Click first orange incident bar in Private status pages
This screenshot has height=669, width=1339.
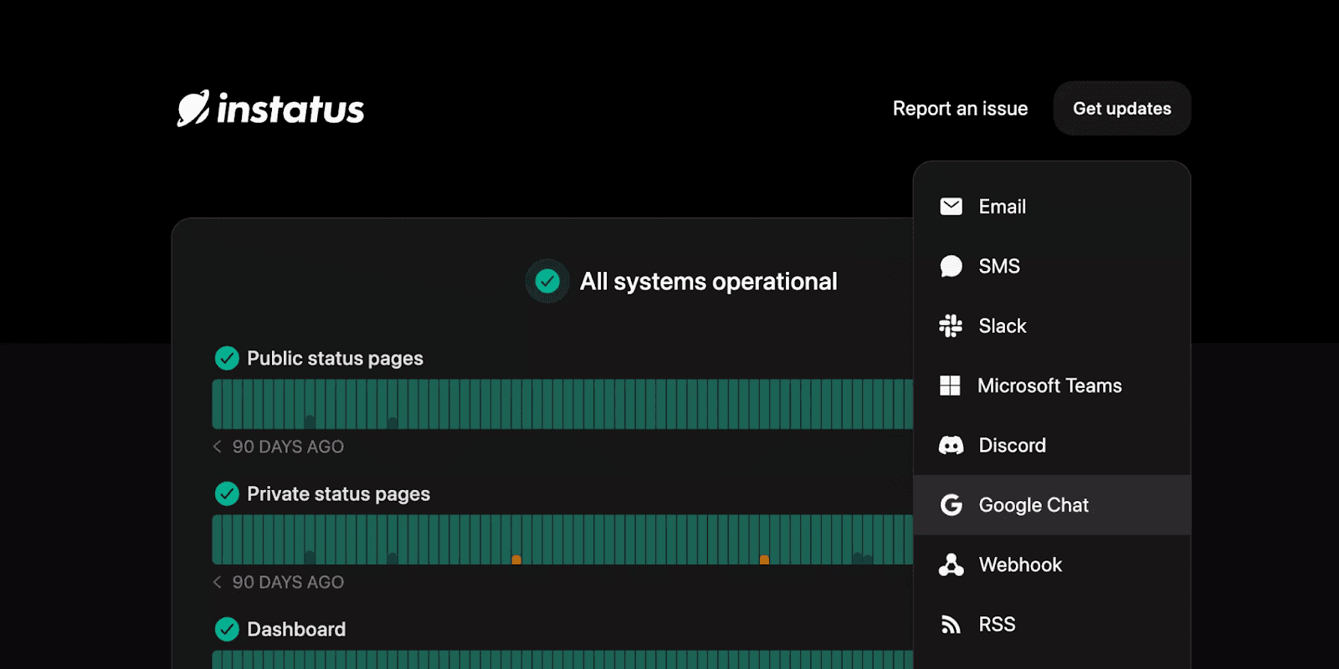tap(516, 559)
